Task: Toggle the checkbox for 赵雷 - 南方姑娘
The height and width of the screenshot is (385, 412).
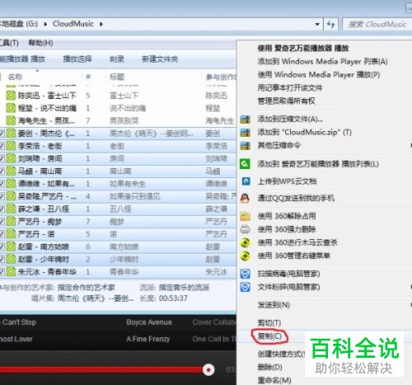Action: pyautogui.click(x=2, y=246)
